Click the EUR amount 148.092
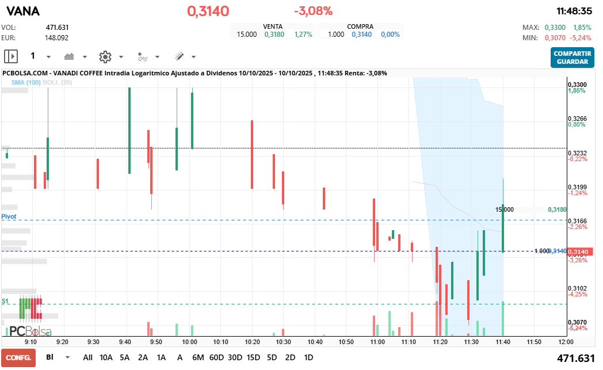 56,38
